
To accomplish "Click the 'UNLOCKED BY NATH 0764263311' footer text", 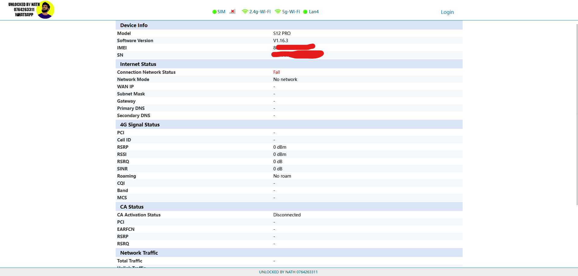I will 288,272.
